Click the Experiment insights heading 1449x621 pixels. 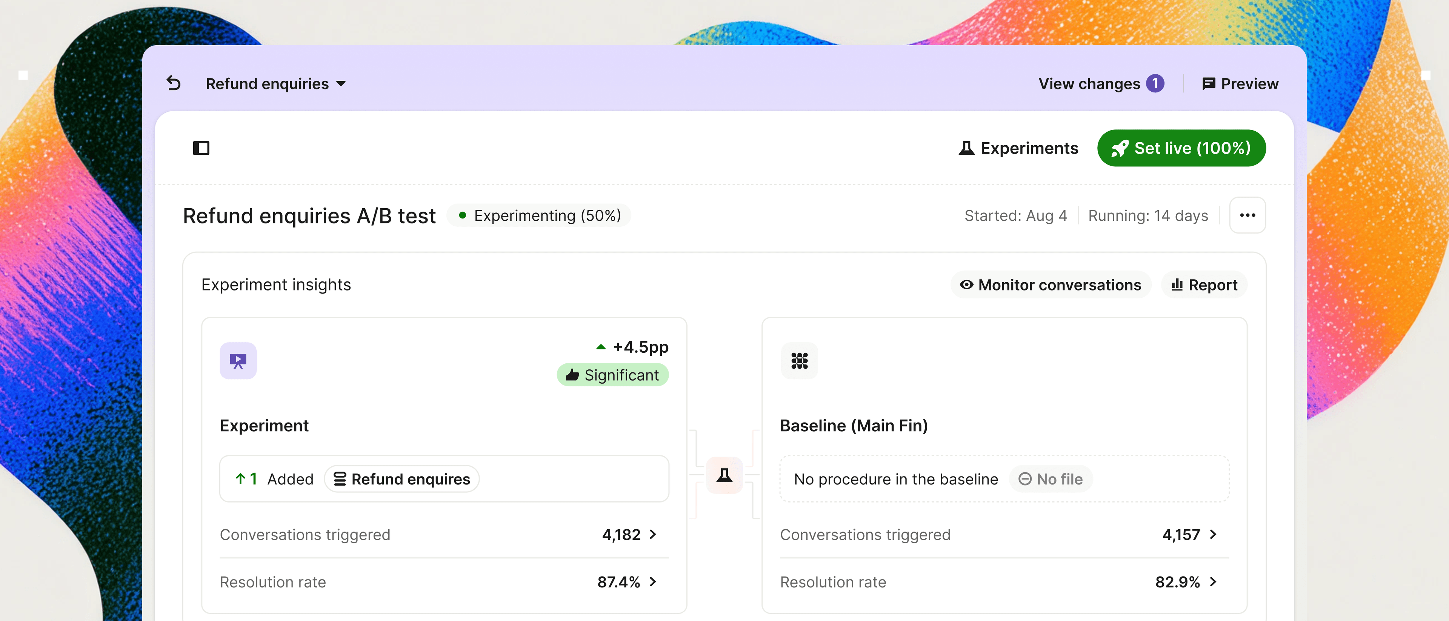point(276,284)
